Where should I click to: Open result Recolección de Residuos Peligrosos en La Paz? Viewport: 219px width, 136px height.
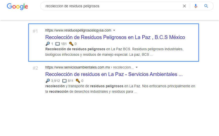tap(115, 37)
